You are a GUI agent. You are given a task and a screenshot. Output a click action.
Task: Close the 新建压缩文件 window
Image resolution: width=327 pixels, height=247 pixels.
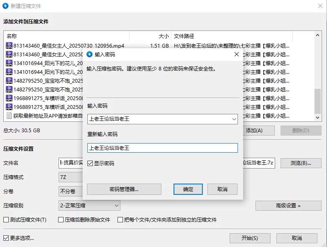320,6
